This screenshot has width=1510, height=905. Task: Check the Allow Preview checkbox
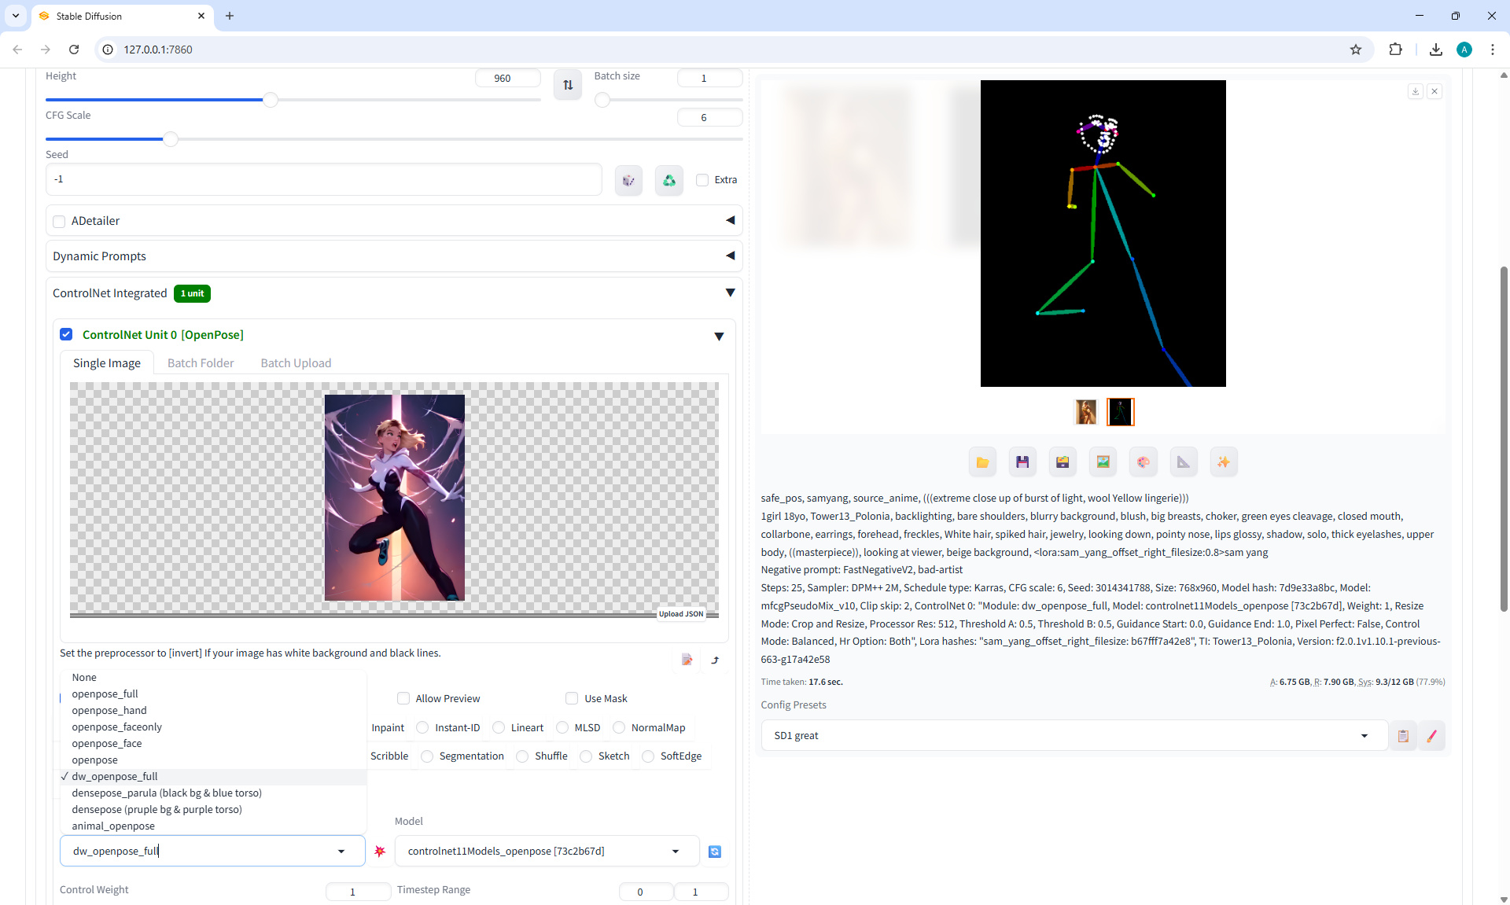[x=403, y=698]
